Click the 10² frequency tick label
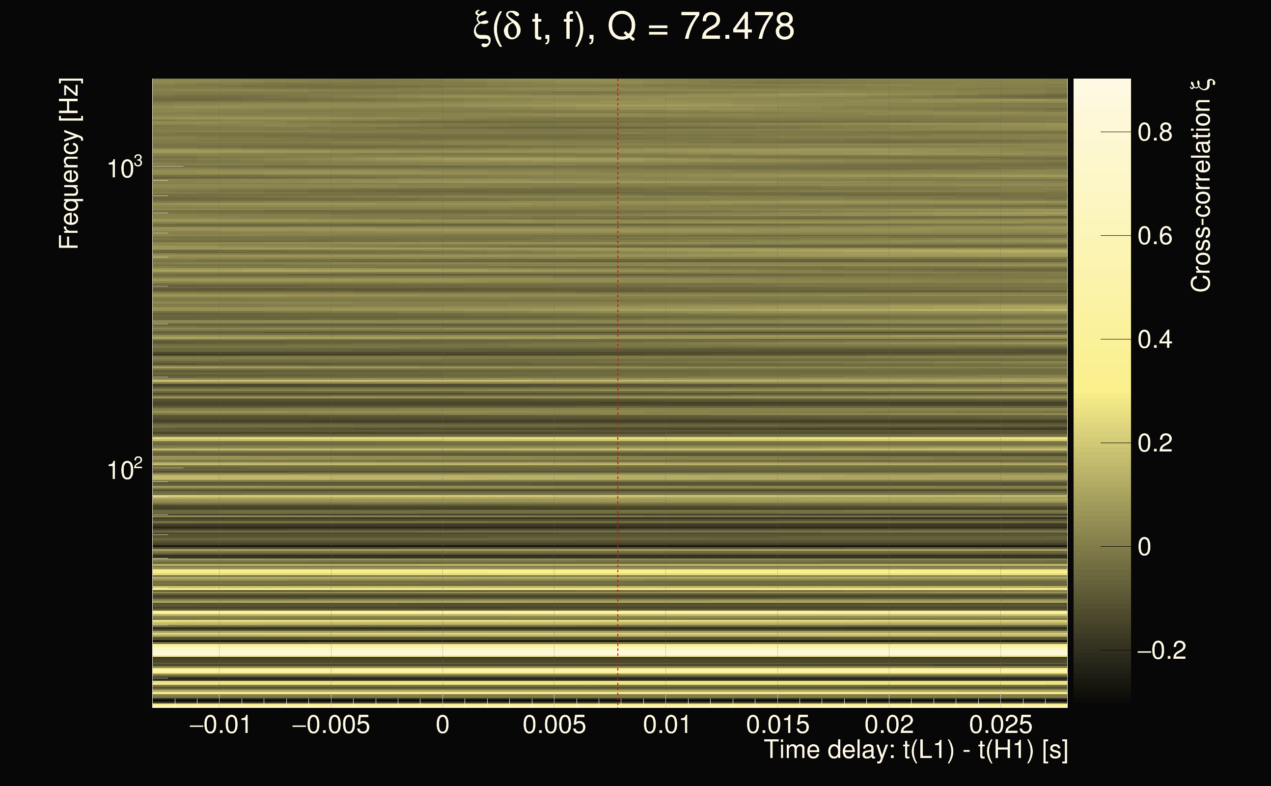Screen dimensions: 1271x786 point(125,470)
